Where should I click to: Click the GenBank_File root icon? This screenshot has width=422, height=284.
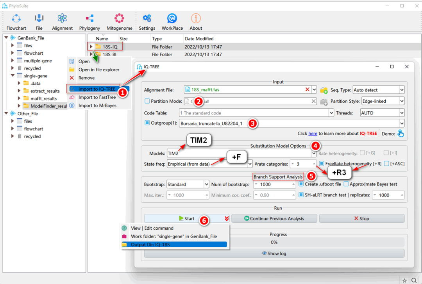13,38
